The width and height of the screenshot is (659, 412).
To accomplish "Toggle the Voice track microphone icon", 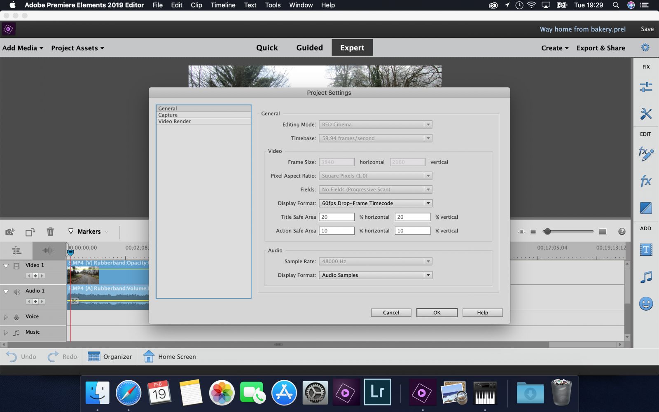I will (16, 317).
